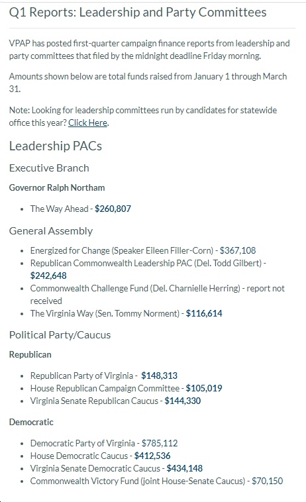Click the Q1 Reports page title

point(138,13)
